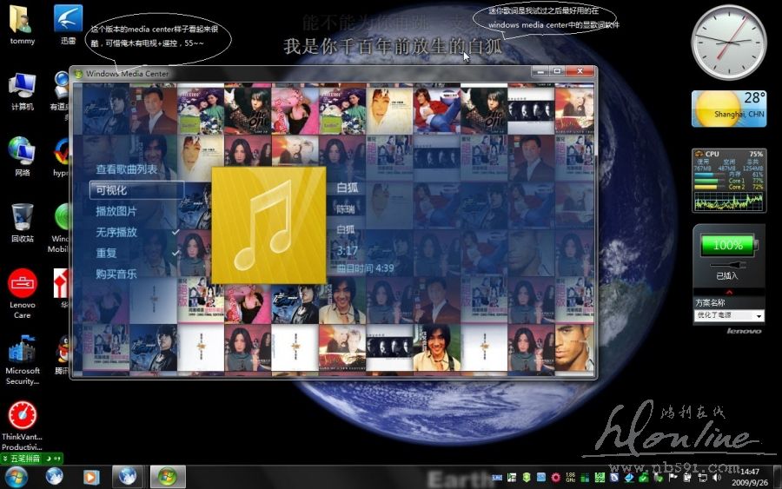The image size is (782, 489).
Task: Collapse the battery gadget via the red chevron
Action: (728, 292)
